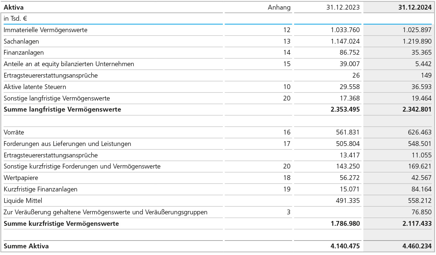
Task: Click the Zur Veräußerung gehaltene Vermögenswerte row
Action: (105, 212)
